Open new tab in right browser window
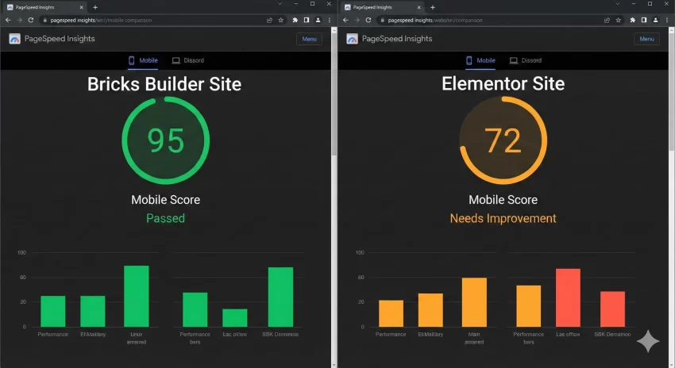This screenshot has height=368, width=675. [x=433, y=7]
